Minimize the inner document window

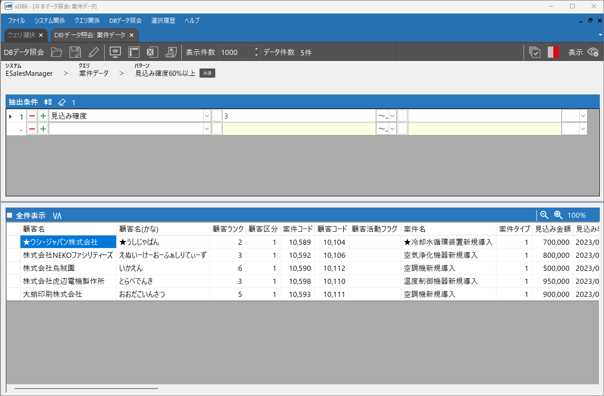(x=581, y=21)
